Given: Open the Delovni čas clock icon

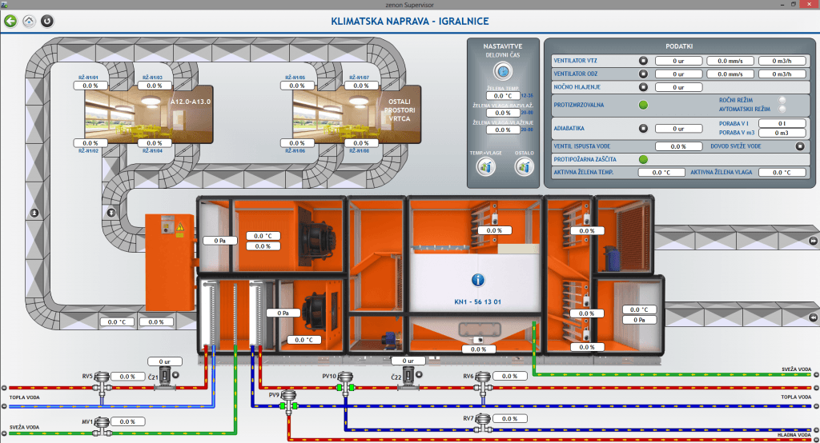Looking at the screenshot, I should click(503, 71).
